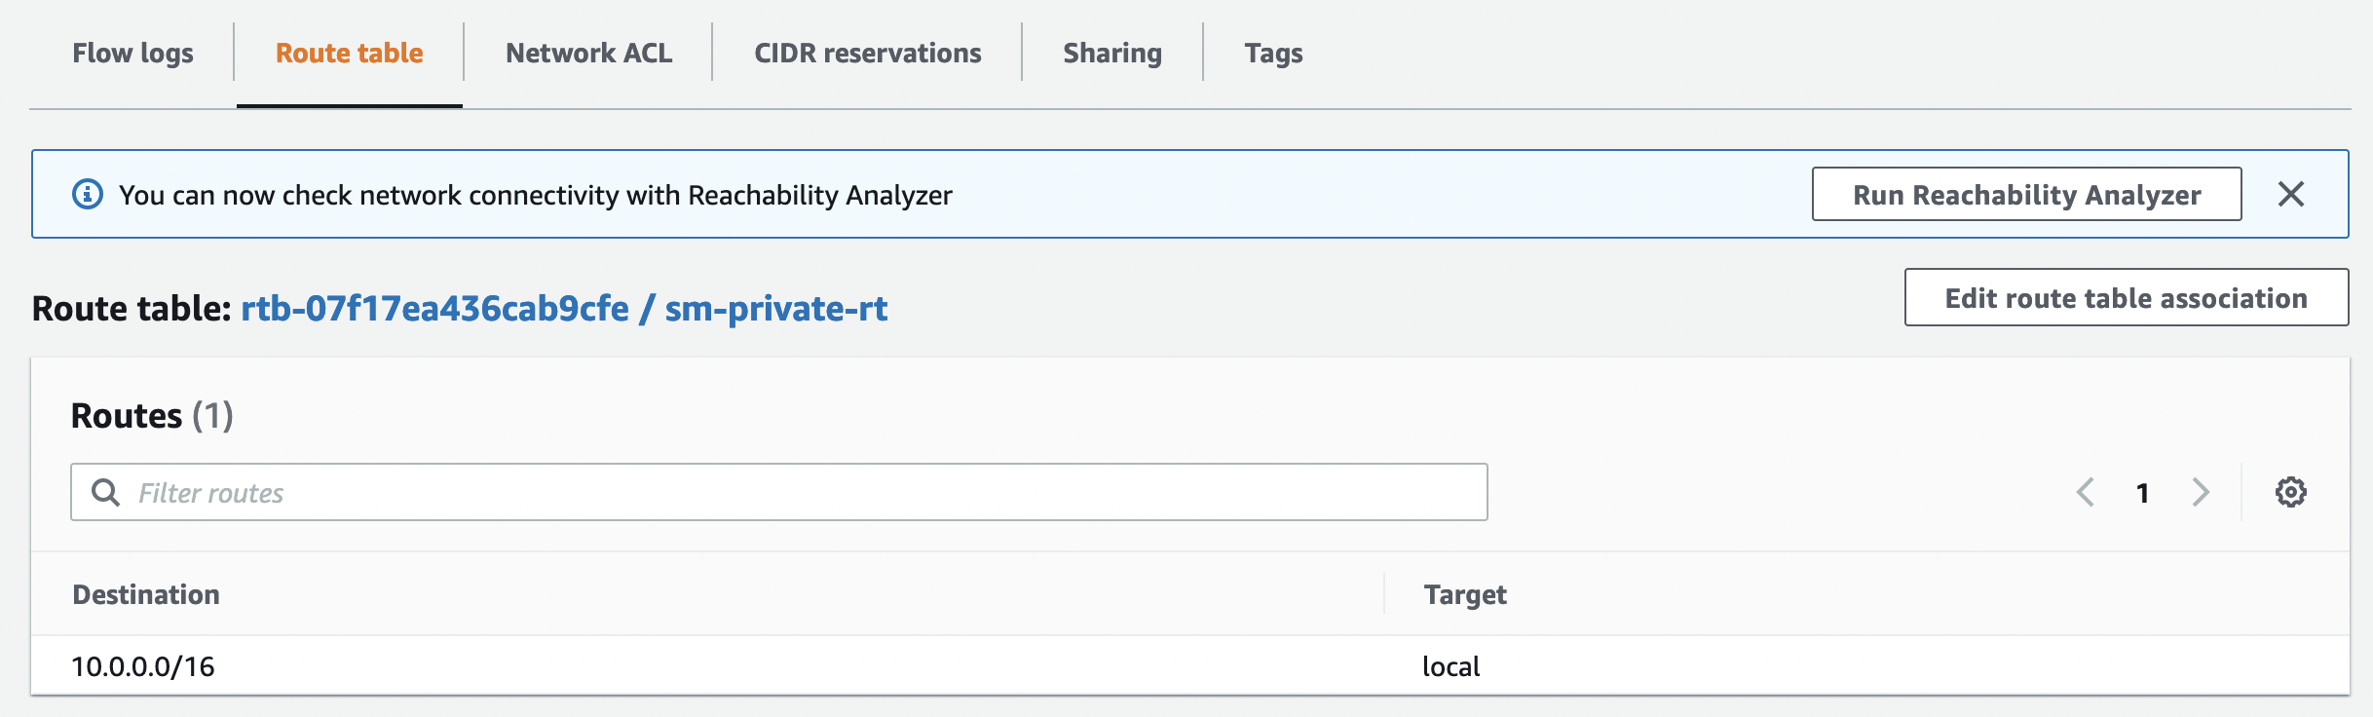The width and height of the screenshot is (2373, 717).
Task: Open the CIDR reservations tab
Action: (x=867, y=53)
